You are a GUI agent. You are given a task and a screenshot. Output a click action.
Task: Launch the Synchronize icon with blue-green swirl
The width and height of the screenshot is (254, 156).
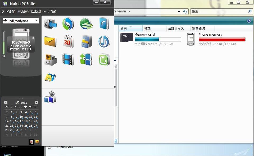pos(68,24)
